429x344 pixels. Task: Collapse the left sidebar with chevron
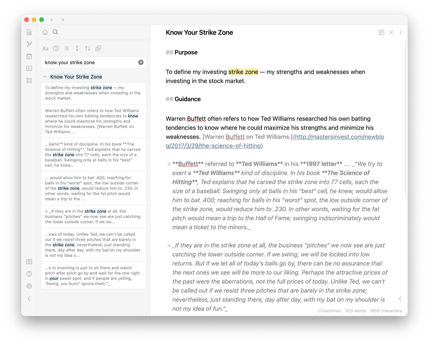pos(29,299)
